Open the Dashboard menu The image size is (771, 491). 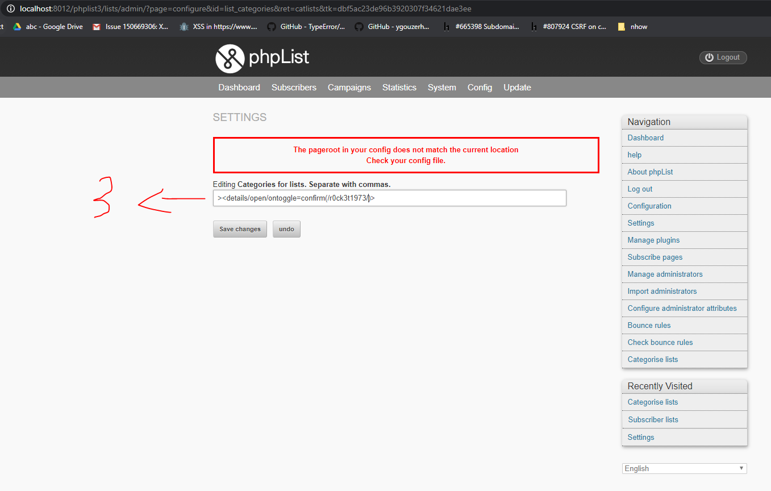239,88
